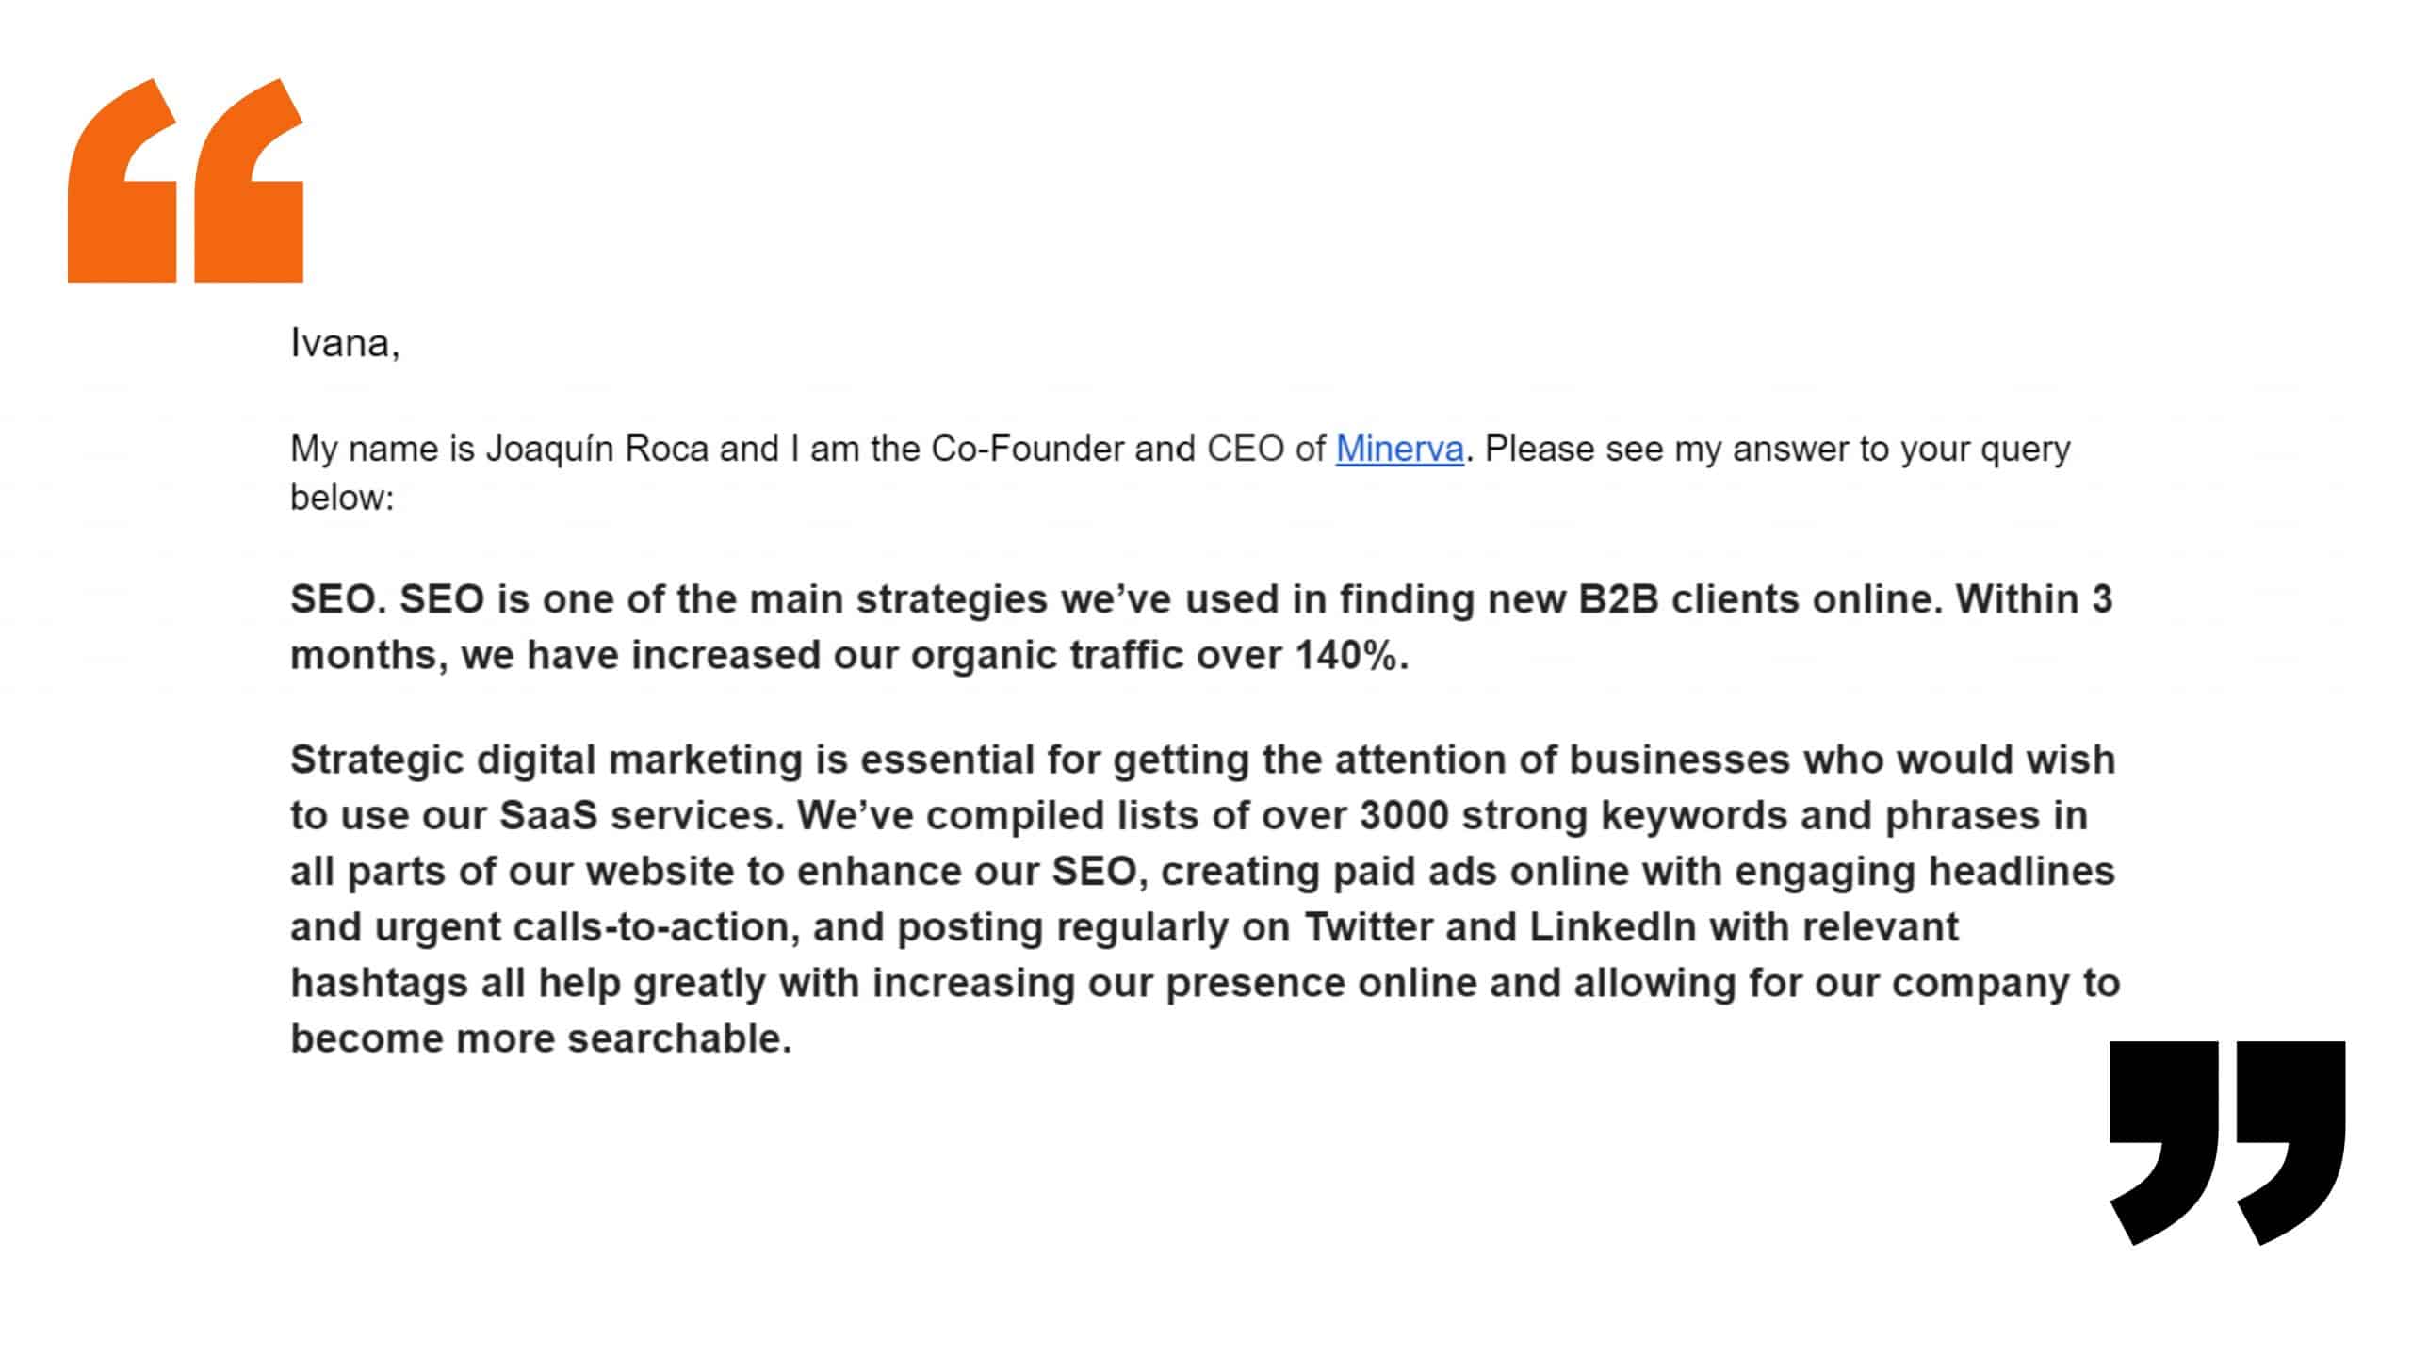2412x1357 pixels.
Task: Click the orange opening quotation mark icon
Action: pyautogui.click(x=186, y=180)
